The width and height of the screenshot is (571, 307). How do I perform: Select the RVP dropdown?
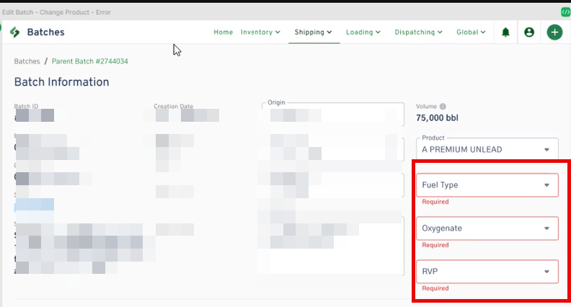click(x=487, y=272)
